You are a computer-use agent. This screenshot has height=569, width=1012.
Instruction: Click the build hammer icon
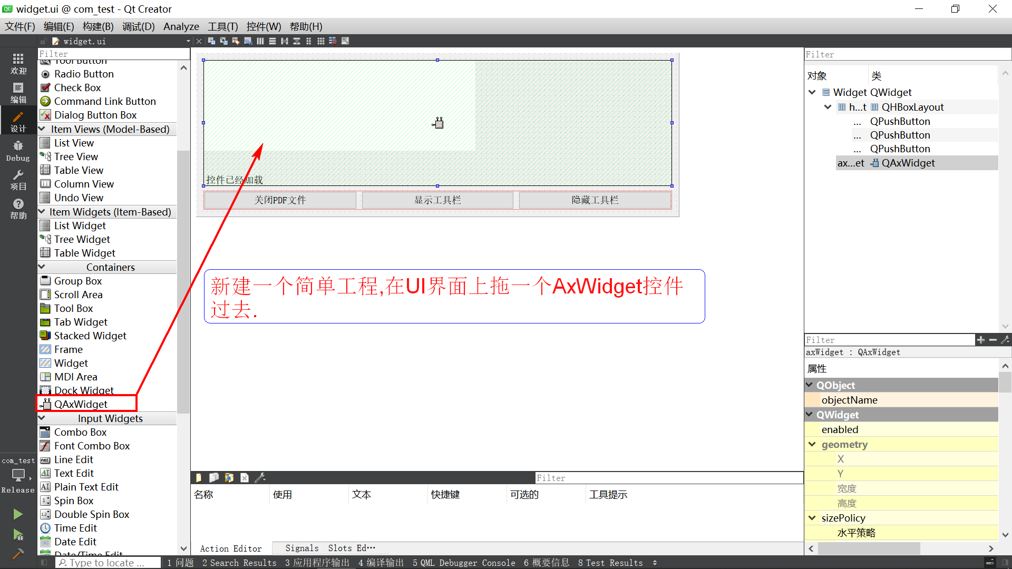(x=18, y=554)
